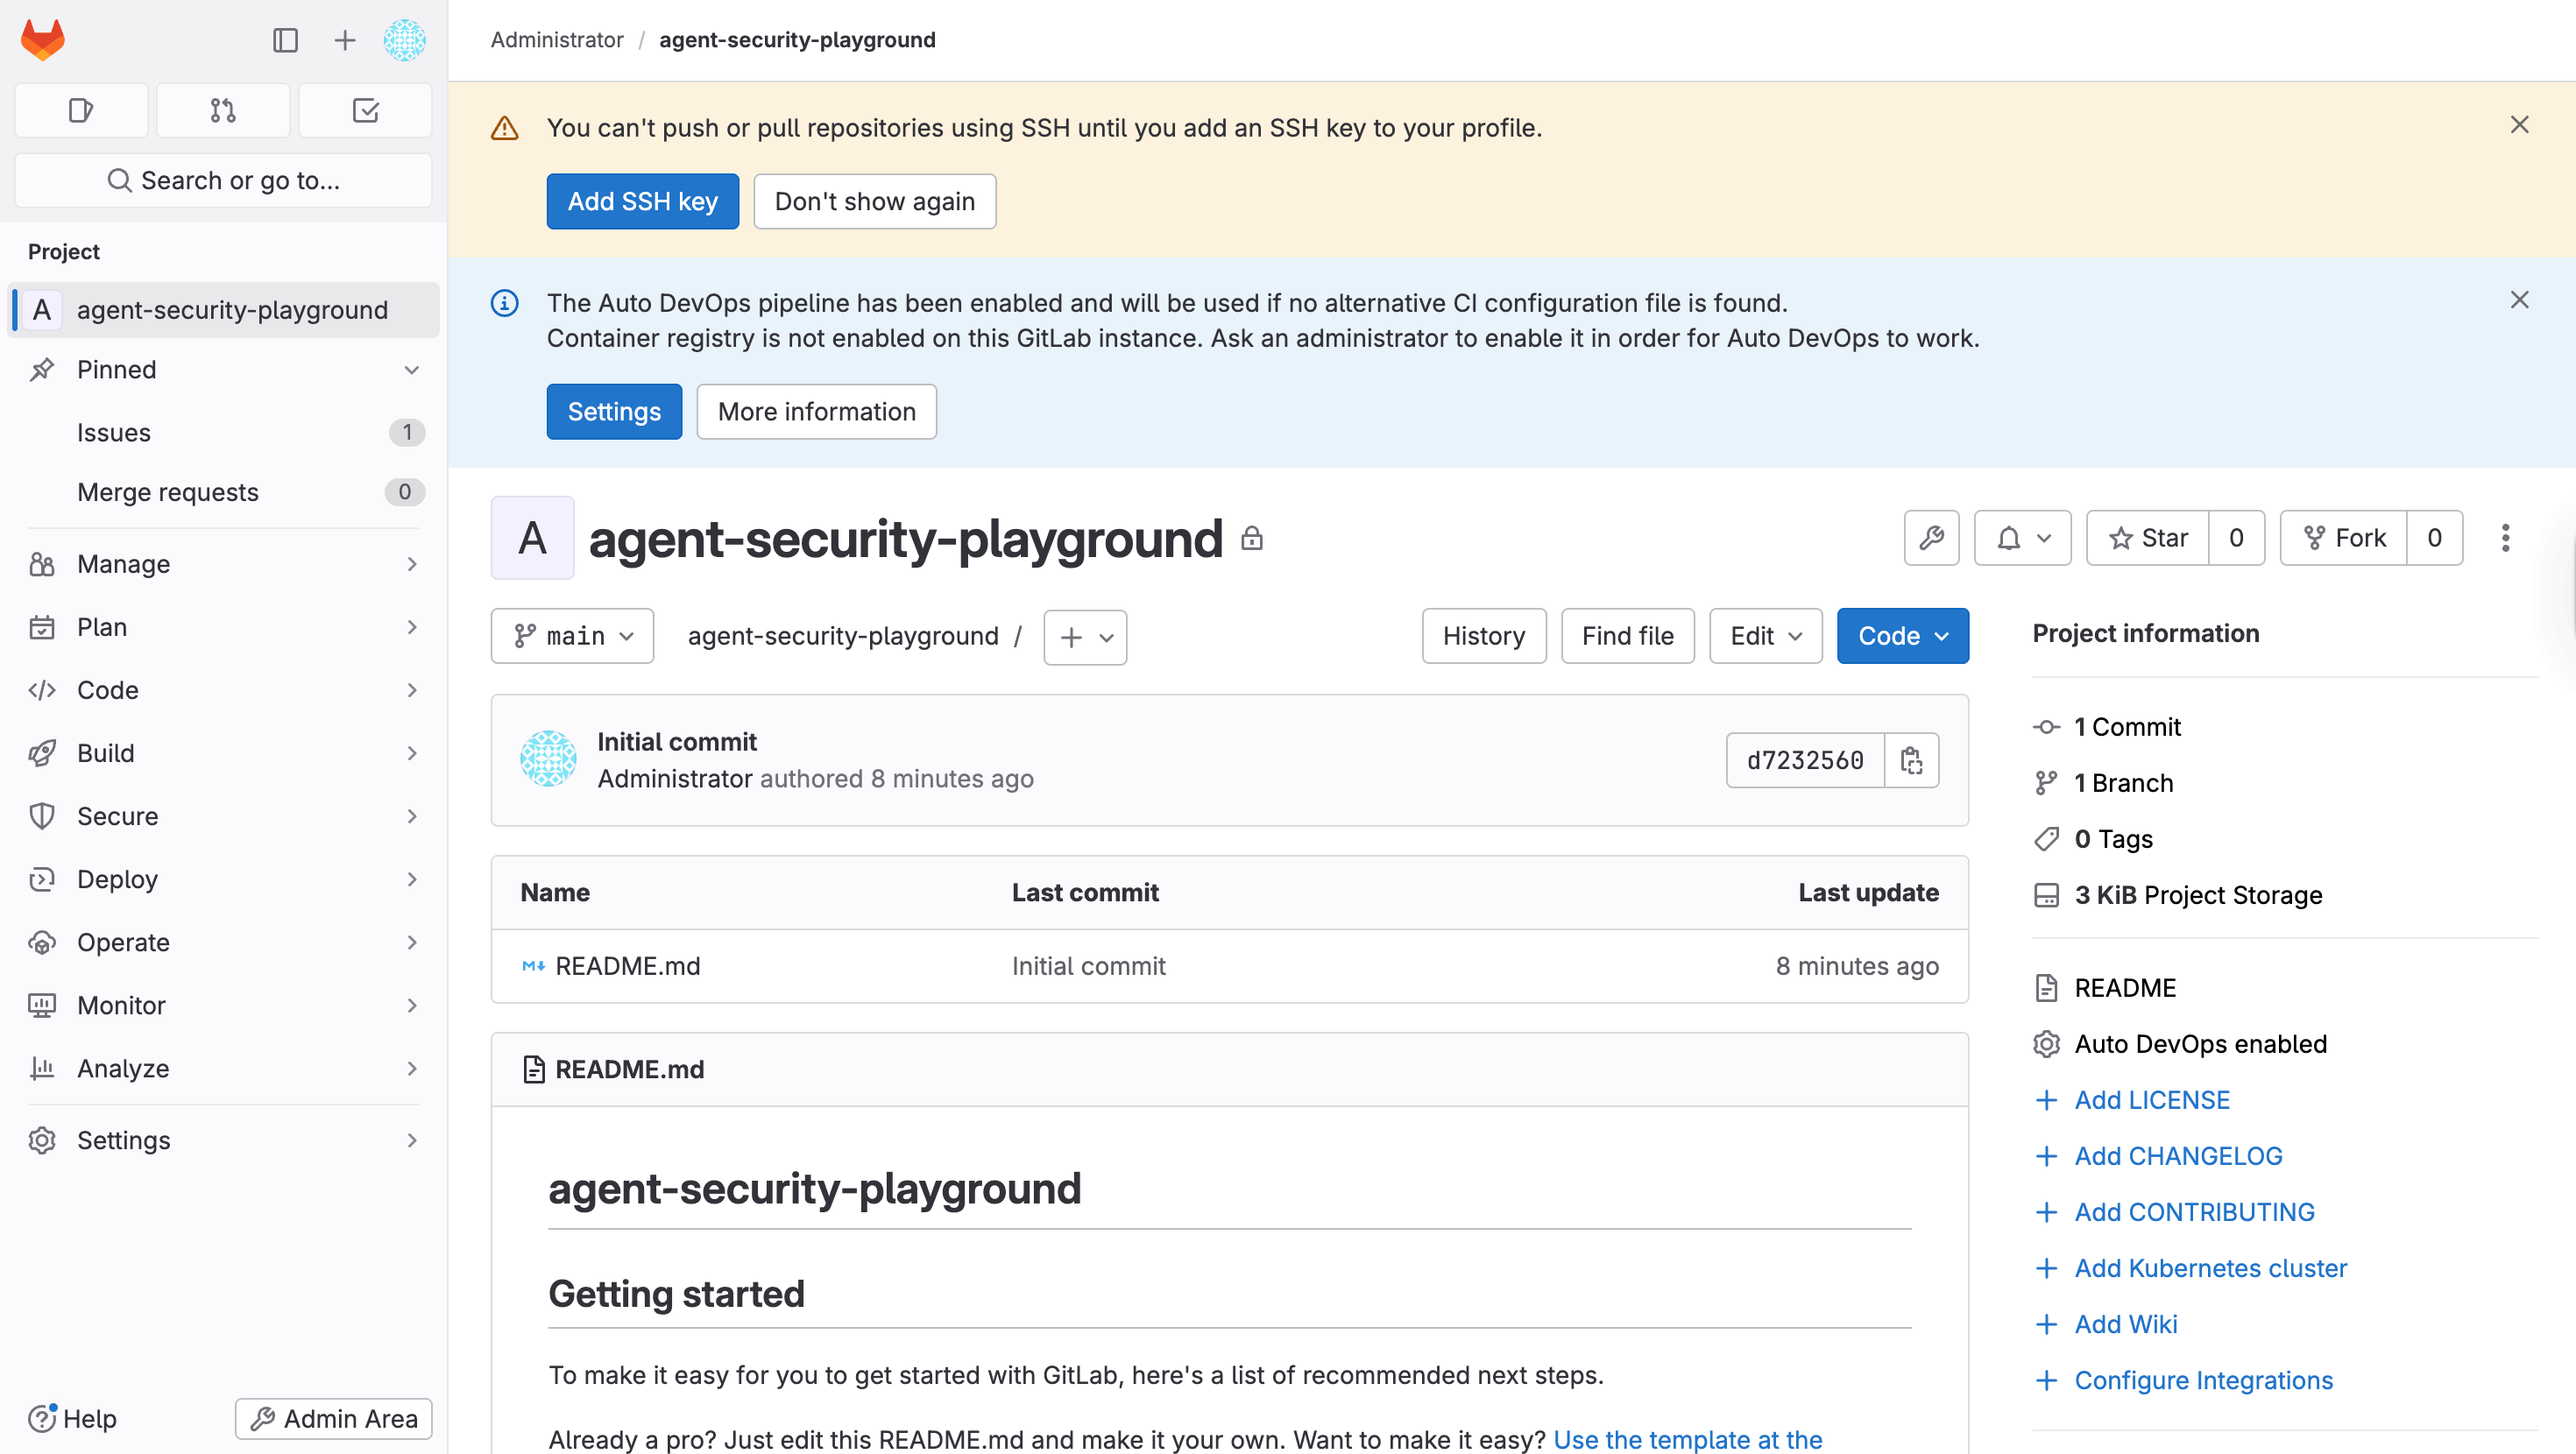View the 1 Branch link
The width and height of the screenshot is (2576, 1454).
point(2123,783)
